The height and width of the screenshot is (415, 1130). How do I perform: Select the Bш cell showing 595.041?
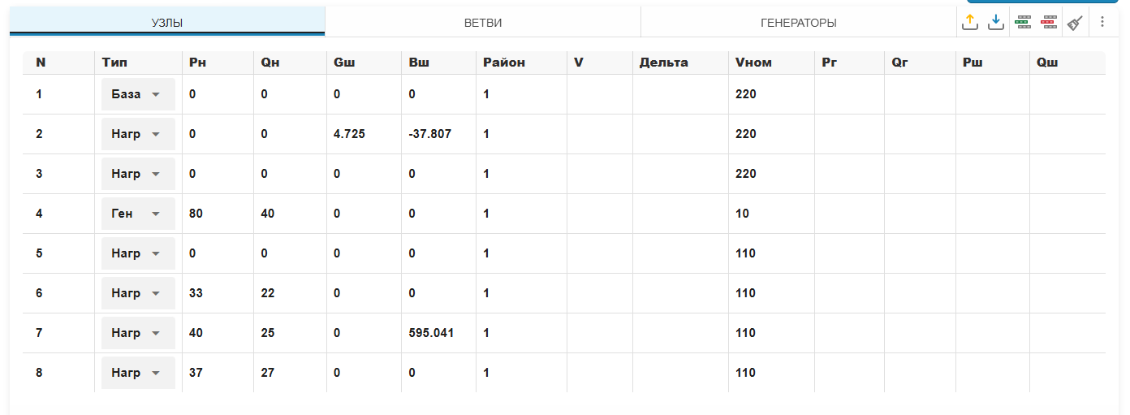(431, 333)
